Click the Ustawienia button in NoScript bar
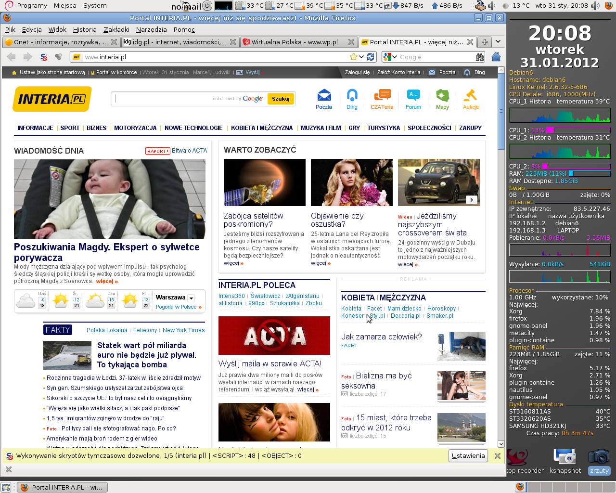This screenshot has height=493, width=616. point(468,455)
